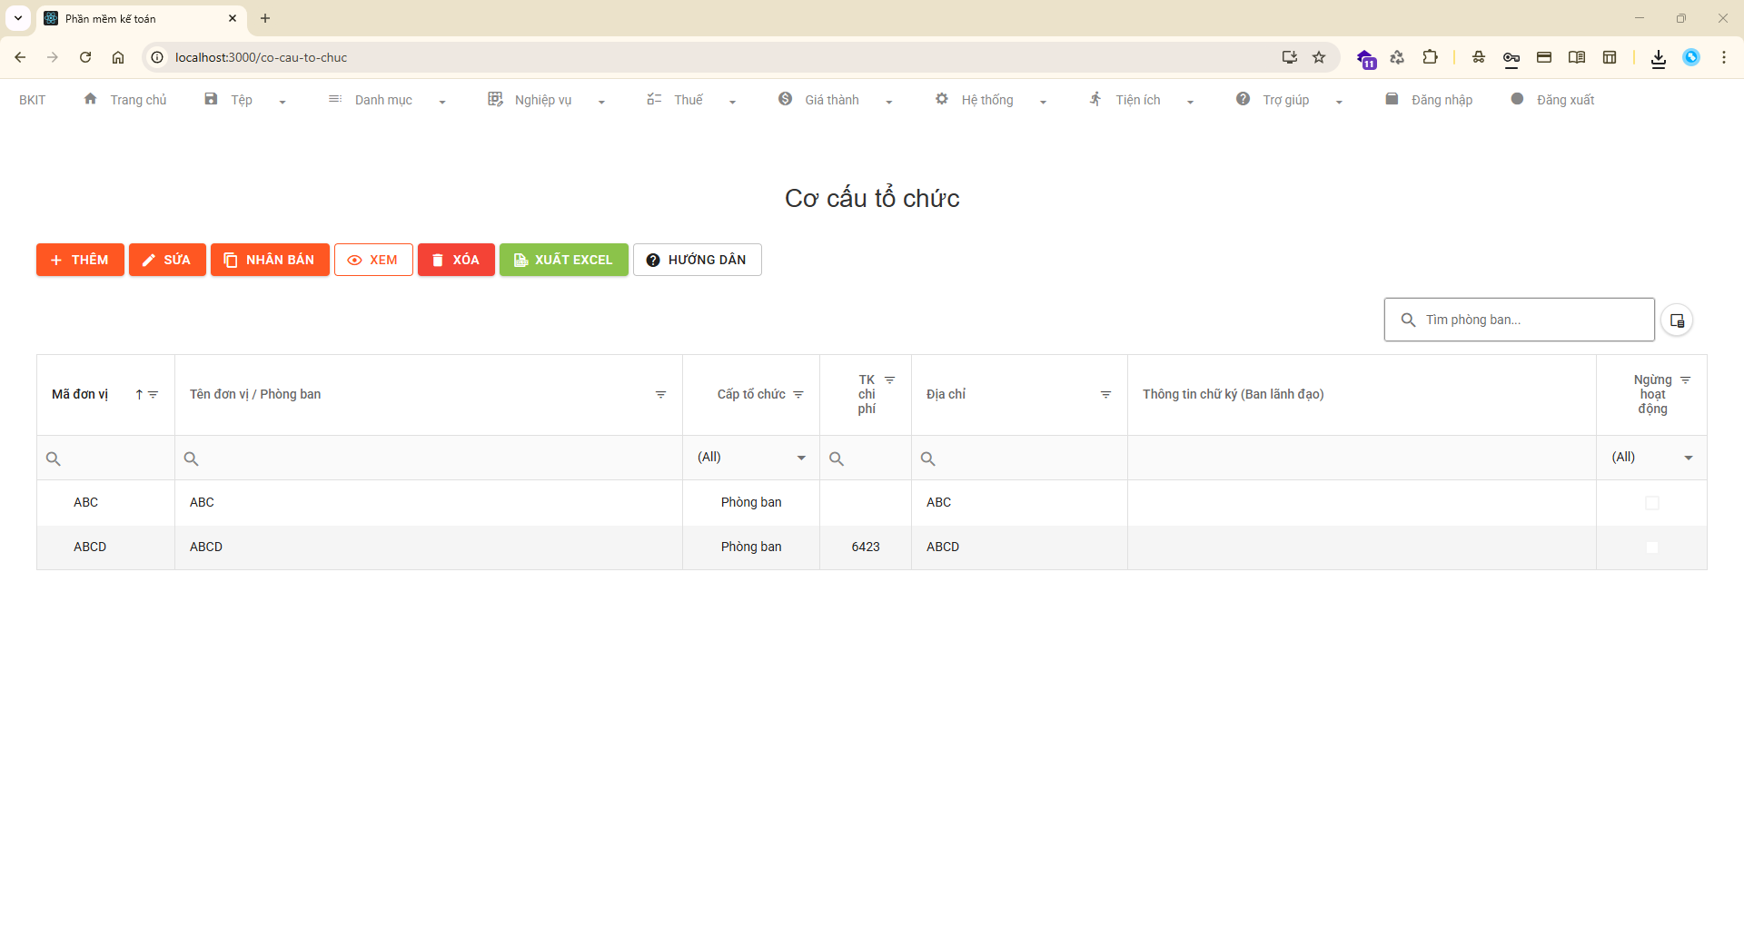The image size is (1744, 937).
Task: Click site information icon before URL
Action: tap(157, 57)
